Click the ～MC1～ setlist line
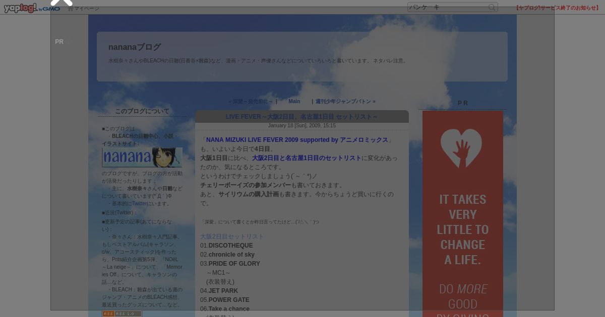Screen dimensions: 605x317 click(218, 273)
